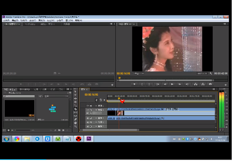Create new bin in Project panel
This screenshot has height=161, width=232.
(x=59, y=130)
